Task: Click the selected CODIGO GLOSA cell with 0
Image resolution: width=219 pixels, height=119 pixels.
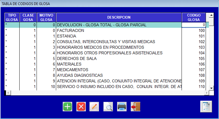Action: click(x=193, y=25)
